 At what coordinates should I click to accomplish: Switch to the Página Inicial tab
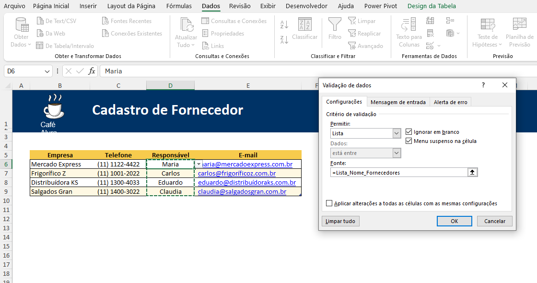tap(51, 6)
